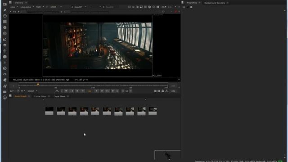Image resolution: width=288 pixels, height=162 pixels.
Task: Switch to the Node Graph tab
Action: pyautogui.click(x=20, y=96)
